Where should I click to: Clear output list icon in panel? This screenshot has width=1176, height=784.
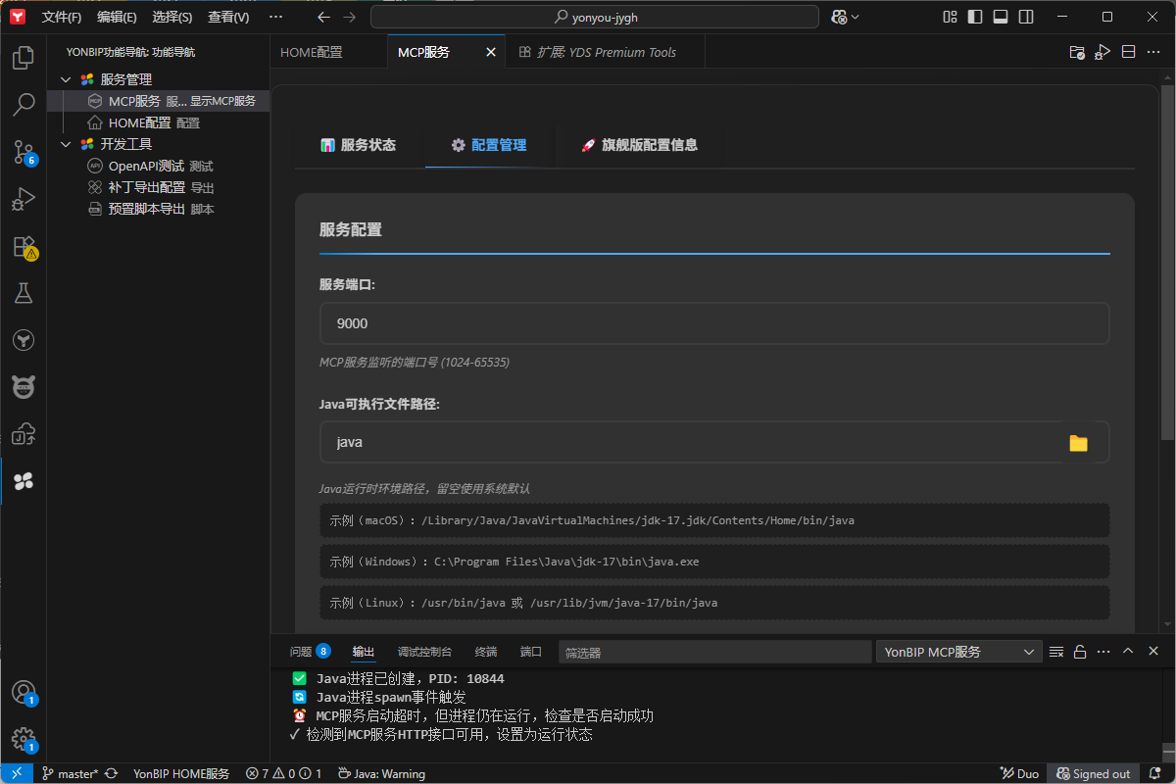click(x=1056, y=652)
